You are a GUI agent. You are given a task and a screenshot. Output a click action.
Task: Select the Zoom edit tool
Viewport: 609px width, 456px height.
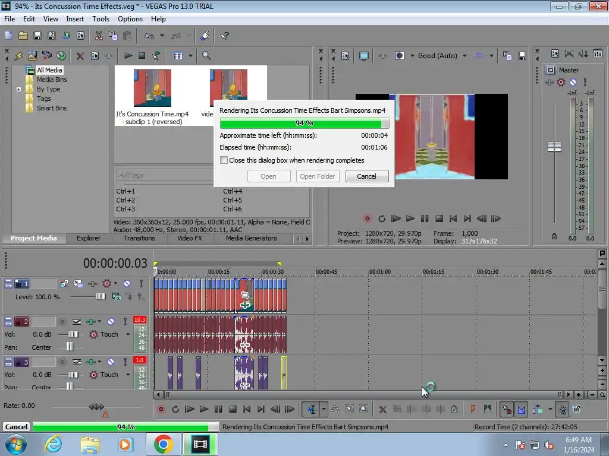pyautogui.click(x=363, y=409)
